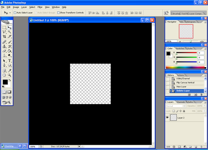This screenshot has height=150, width=208.
Task: Select the Type tool
Action: click(9, 61)
